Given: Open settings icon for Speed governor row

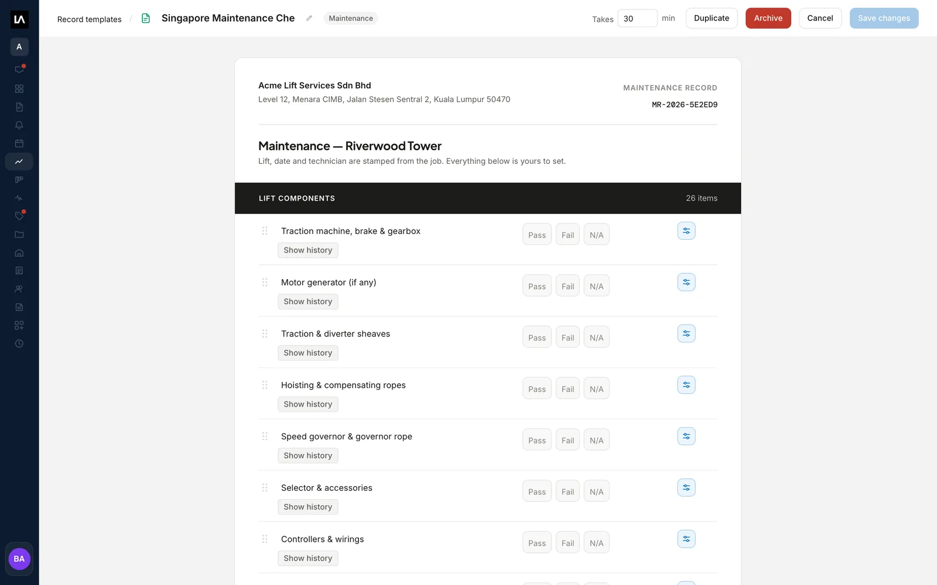Looking at the screenshot, I should click(x=686, y=436).
